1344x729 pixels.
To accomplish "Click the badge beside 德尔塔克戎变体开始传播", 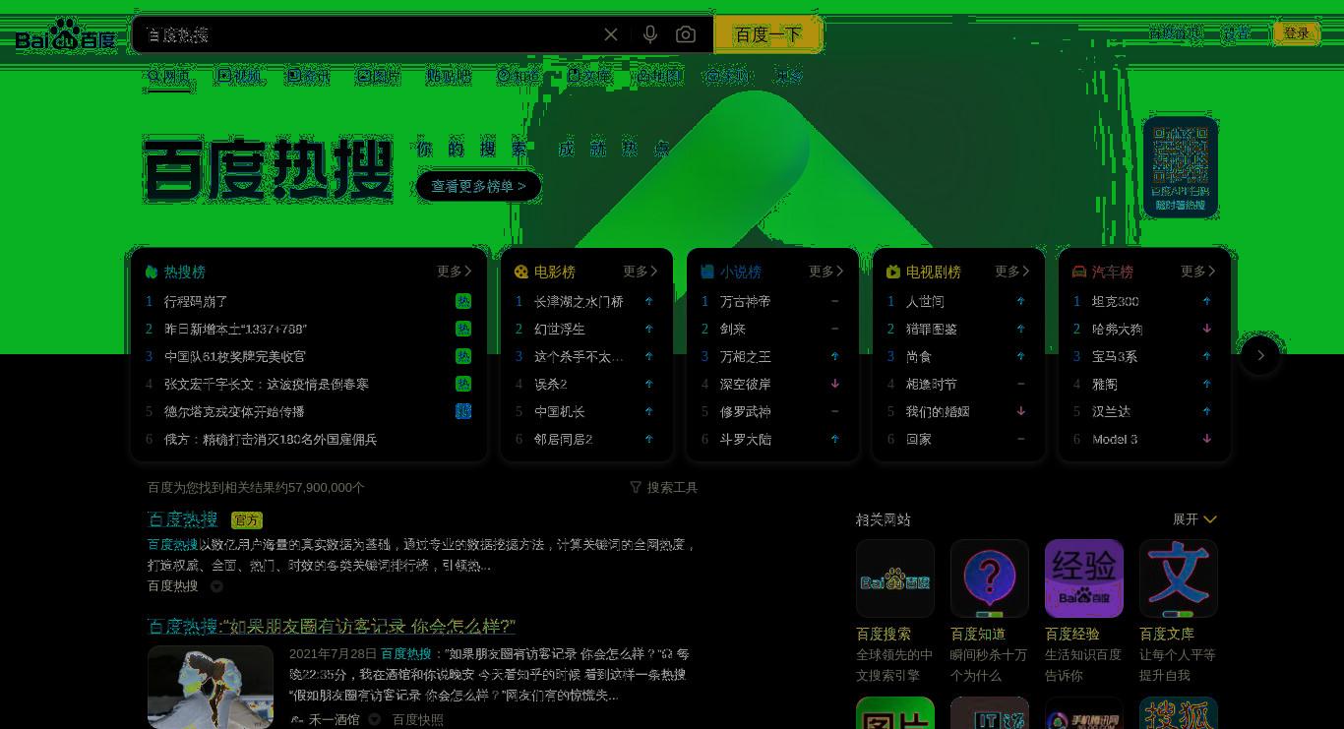I will point(463,411).
